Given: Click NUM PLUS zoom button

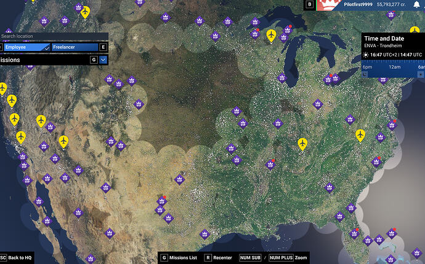Looking at the screenshot, I should coord(281,258).
